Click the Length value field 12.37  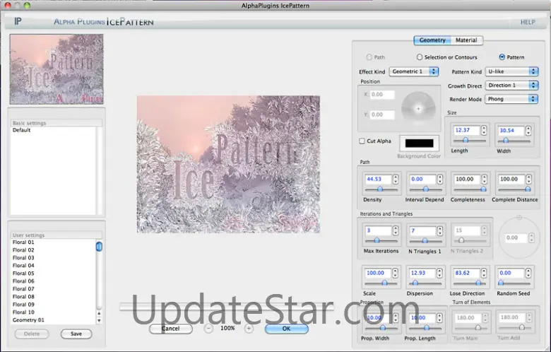(x=466, y=130)
